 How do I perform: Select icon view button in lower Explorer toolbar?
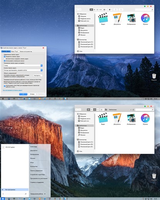click(x=88, y=110)
